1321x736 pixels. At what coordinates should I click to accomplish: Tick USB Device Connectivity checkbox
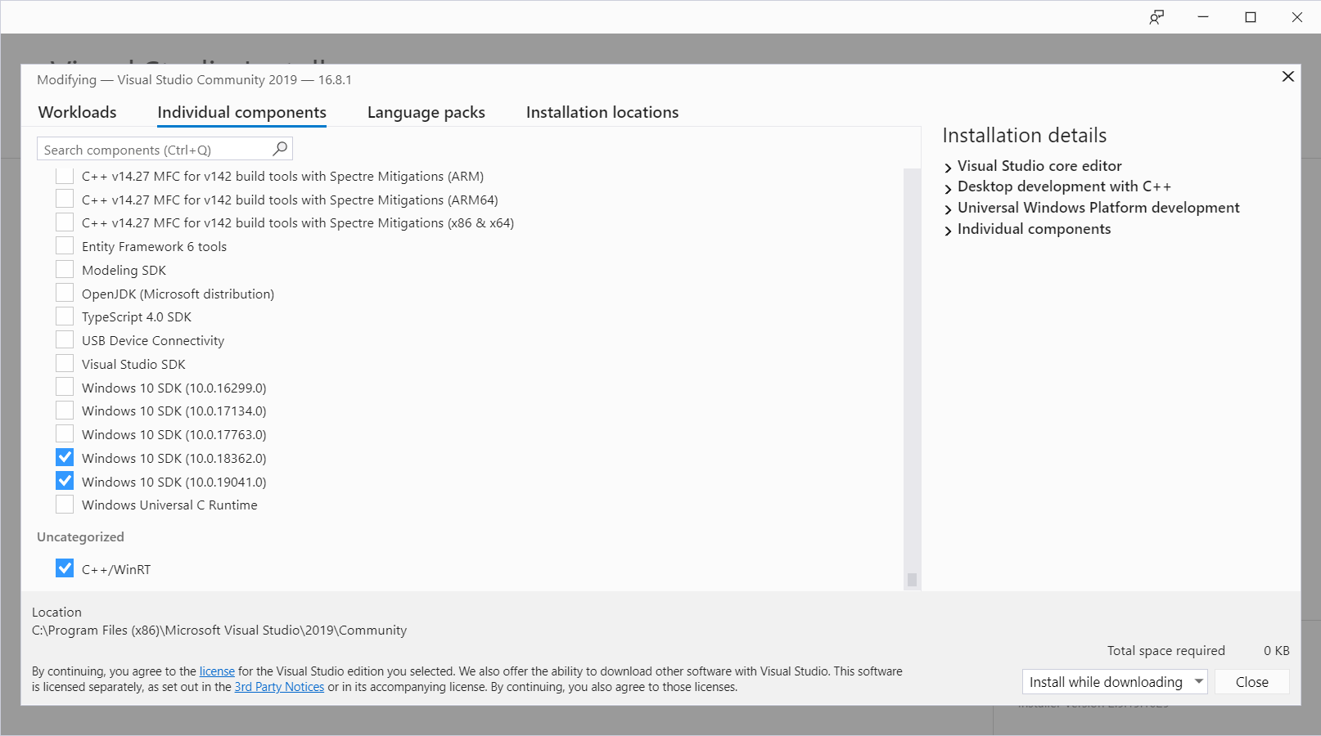(x=65, y=340)
